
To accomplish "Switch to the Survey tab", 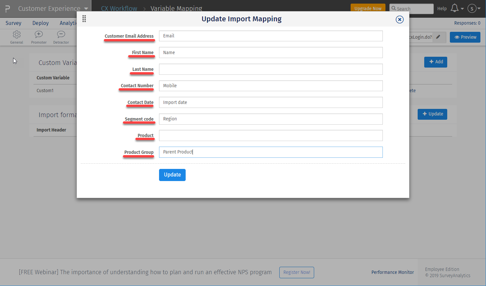I will click(13, 23).
